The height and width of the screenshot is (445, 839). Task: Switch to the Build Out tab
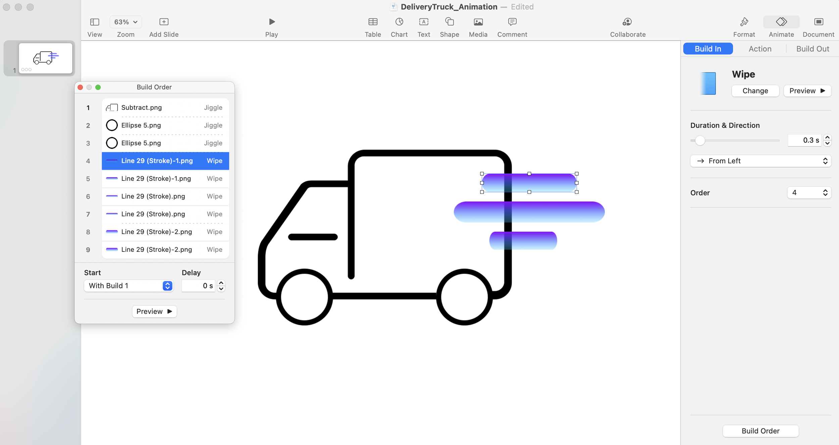pyautogui.click(x=812, y=49)
